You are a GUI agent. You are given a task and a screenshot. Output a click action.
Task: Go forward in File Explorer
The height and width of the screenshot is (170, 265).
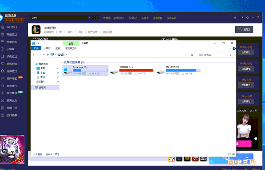(40, 55)
